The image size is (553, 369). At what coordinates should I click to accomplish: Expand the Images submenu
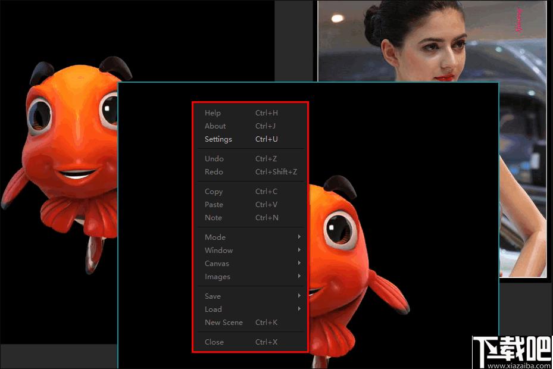click(251, 277)
